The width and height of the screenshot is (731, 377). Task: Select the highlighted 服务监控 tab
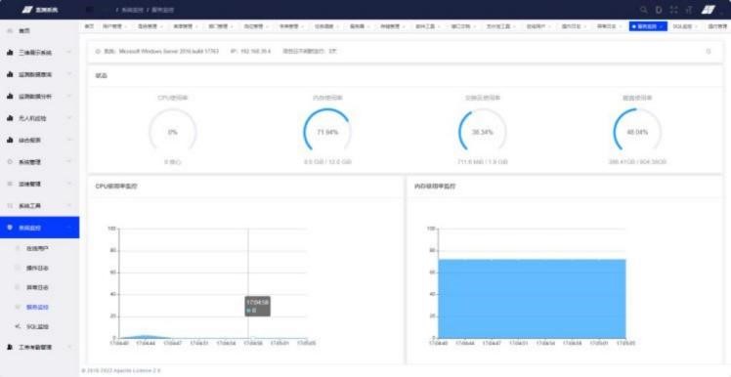(x=648, y=26)
